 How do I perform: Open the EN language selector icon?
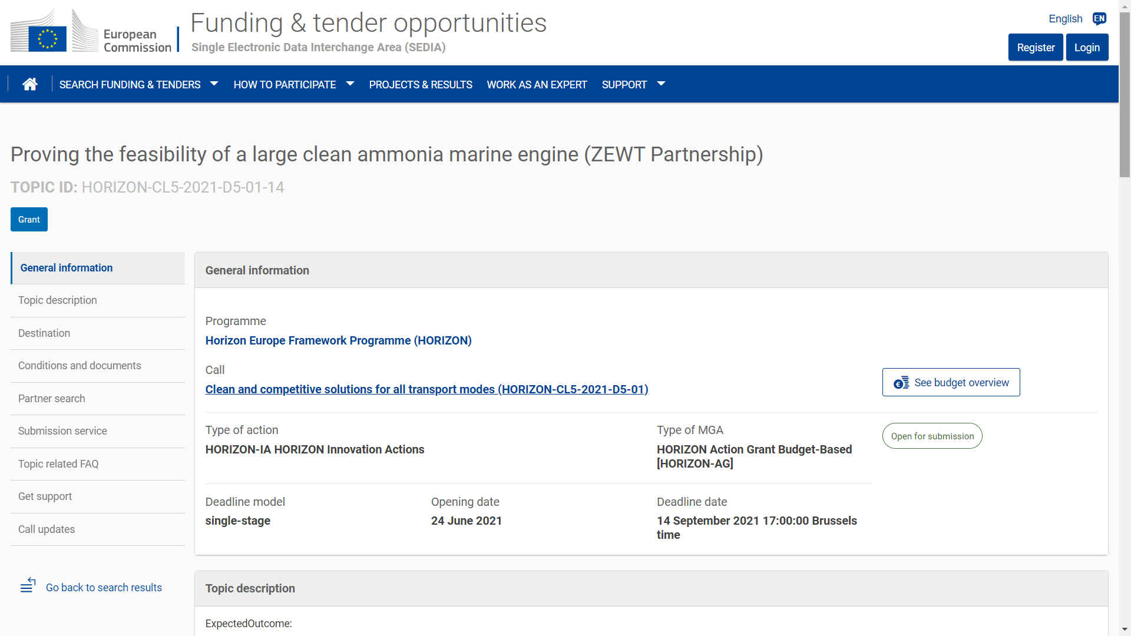[x=1099, y=19]
